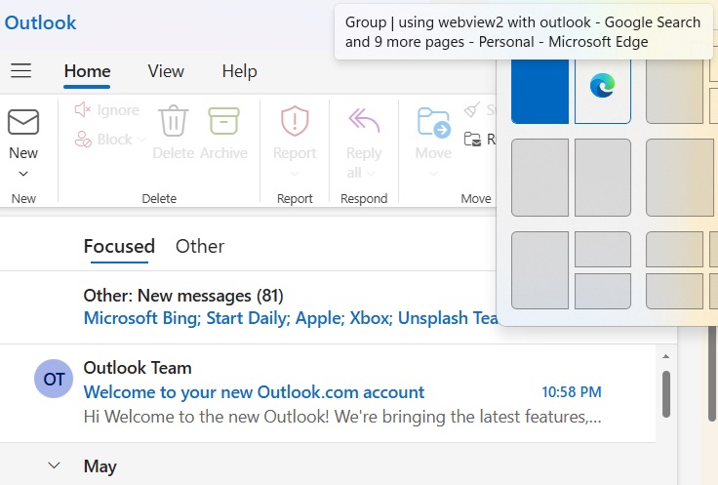Expand the New mail dropdown chevron
Image resolution: width=718 pixels, height=485 pixels.
coord(23,174)
